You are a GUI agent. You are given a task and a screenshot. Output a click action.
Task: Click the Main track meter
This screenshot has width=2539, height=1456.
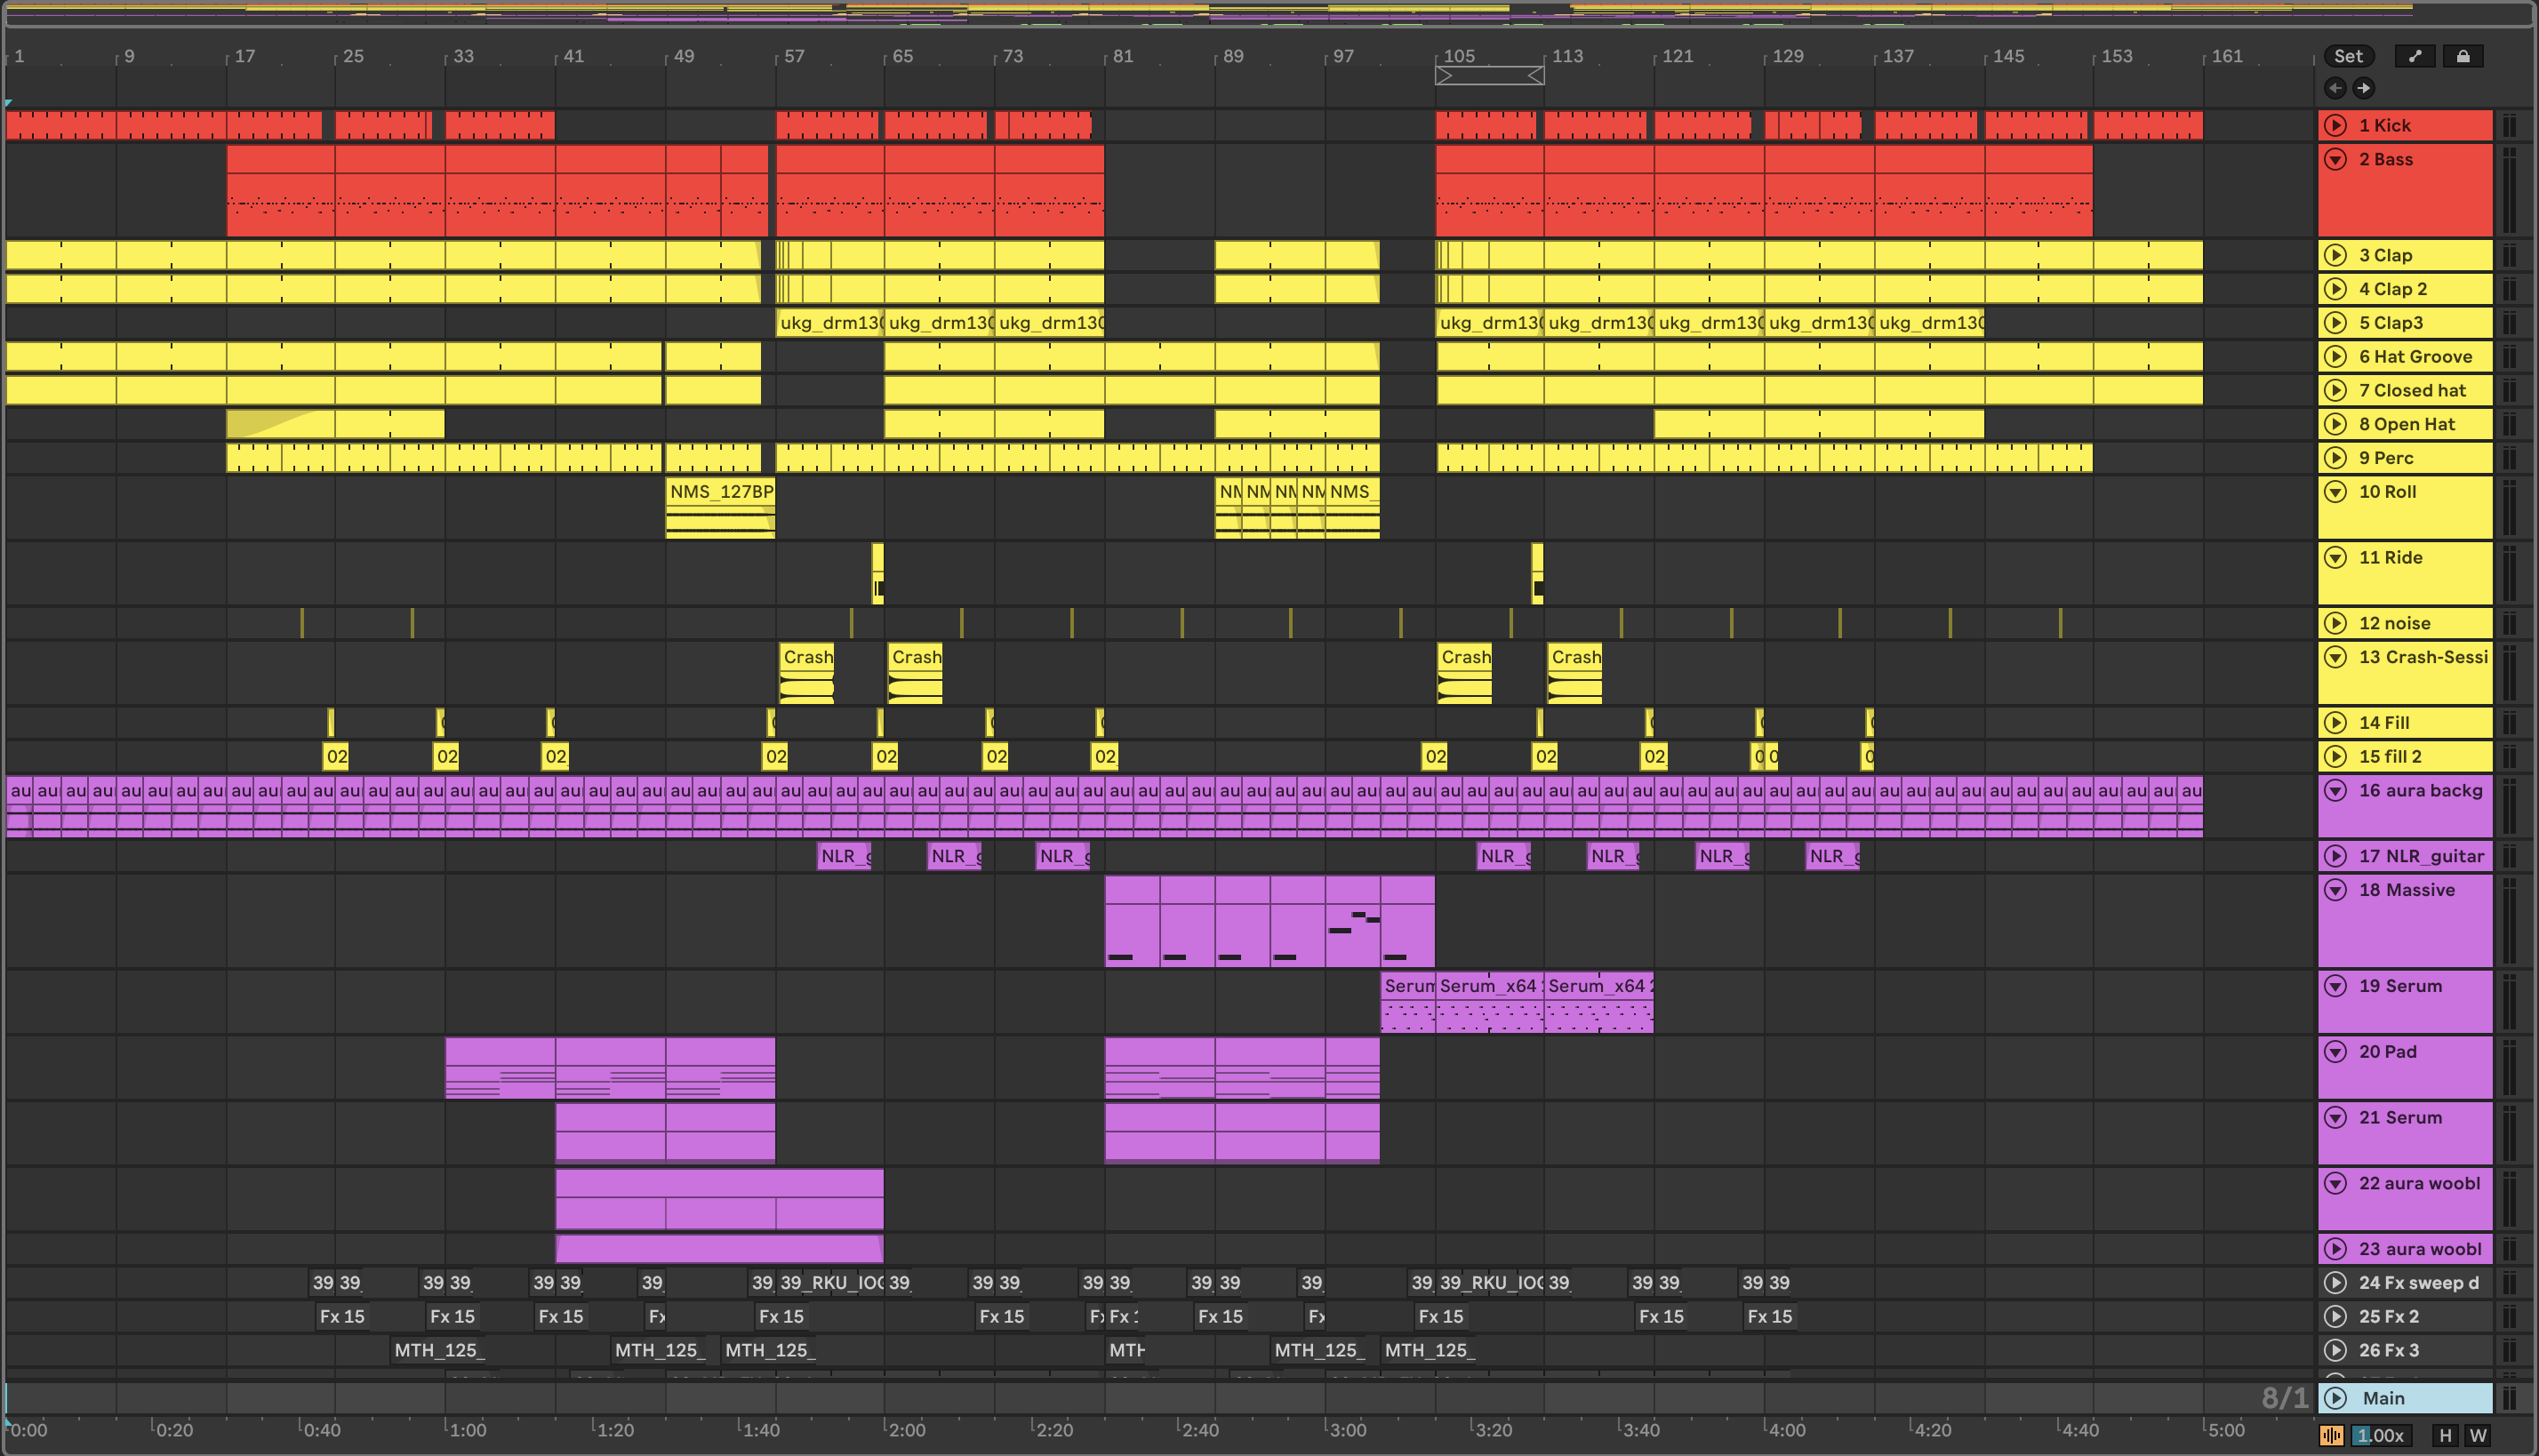(2509, 1398)
